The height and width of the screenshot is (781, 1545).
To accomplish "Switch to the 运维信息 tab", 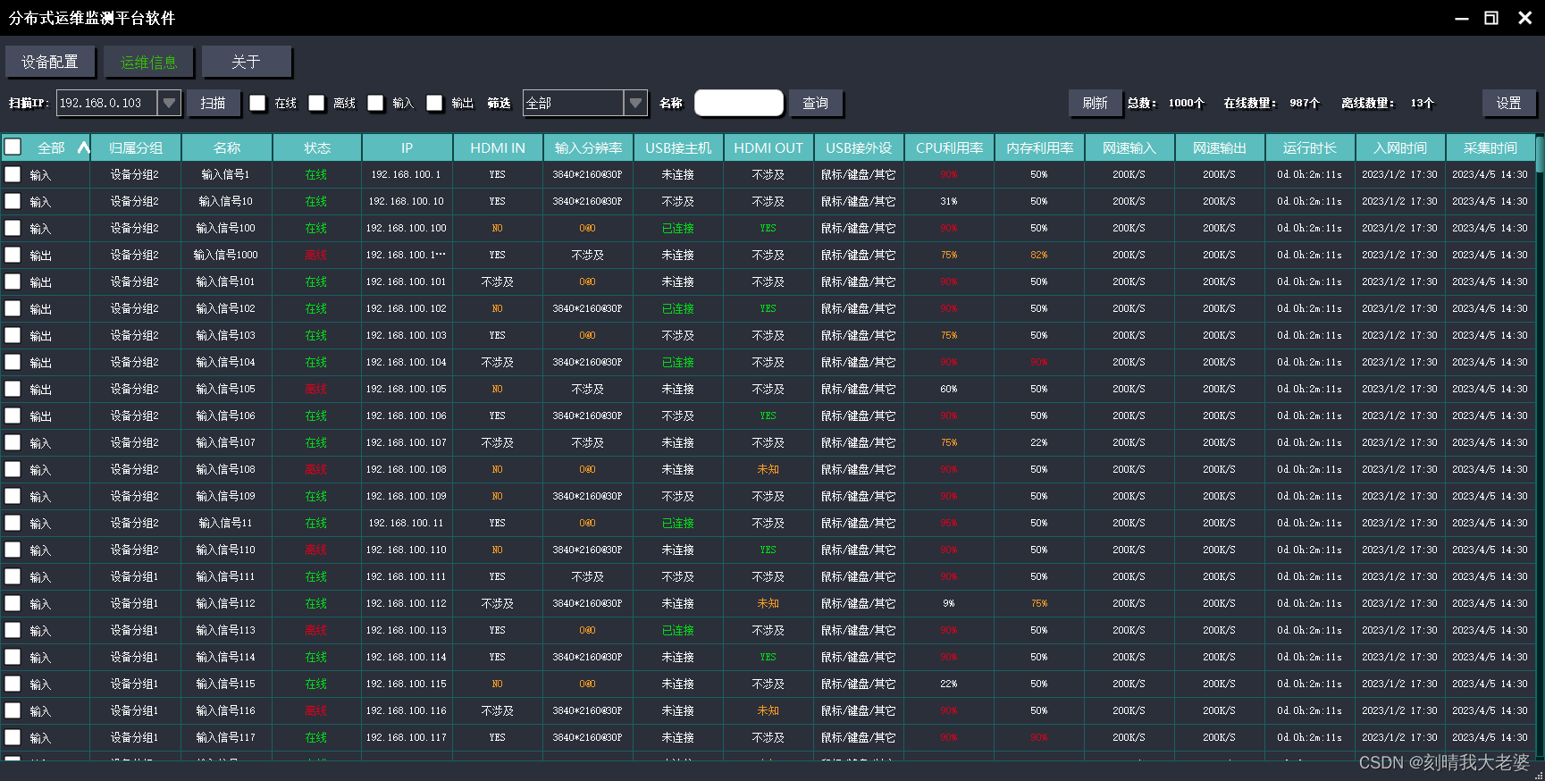I will coord(148,62).
